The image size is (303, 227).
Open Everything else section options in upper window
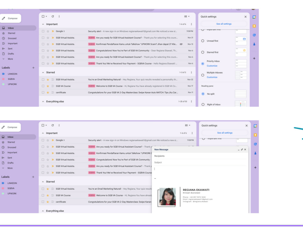point(191,101)
